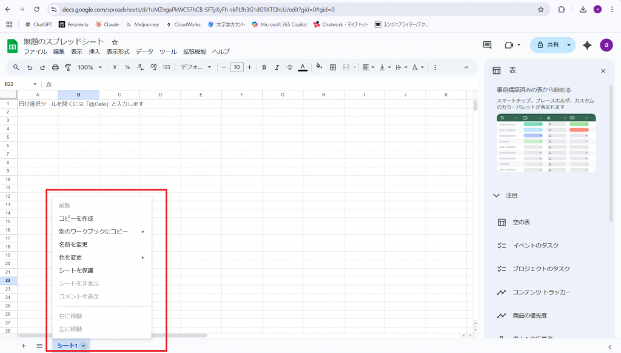The height and width of the screenshot is (353, 621).
Task: Select 名前を変更 from the context menu
Action: (73, 244)
